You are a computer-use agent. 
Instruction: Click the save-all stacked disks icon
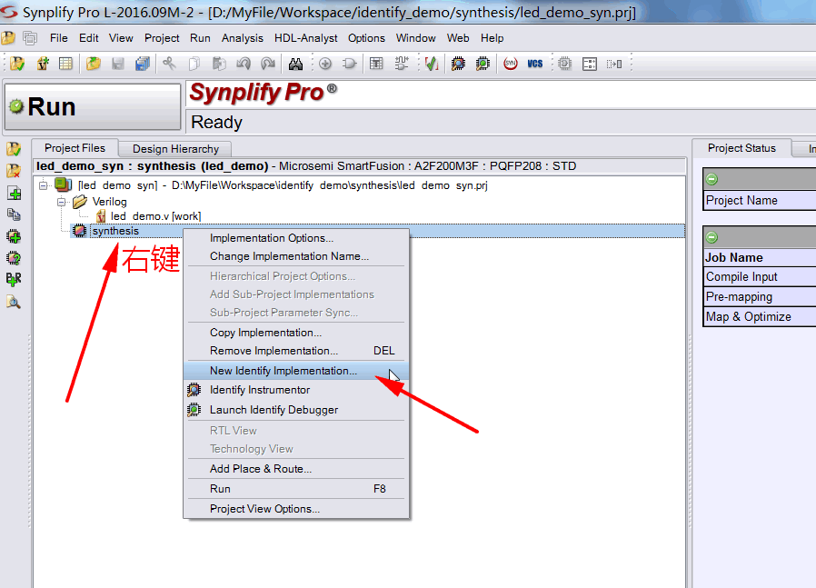click(143, 64)
